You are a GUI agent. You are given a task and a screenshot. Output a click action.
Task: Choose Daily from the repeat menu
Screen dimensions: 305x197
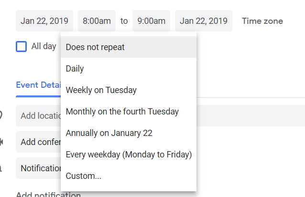click(75, 69)
